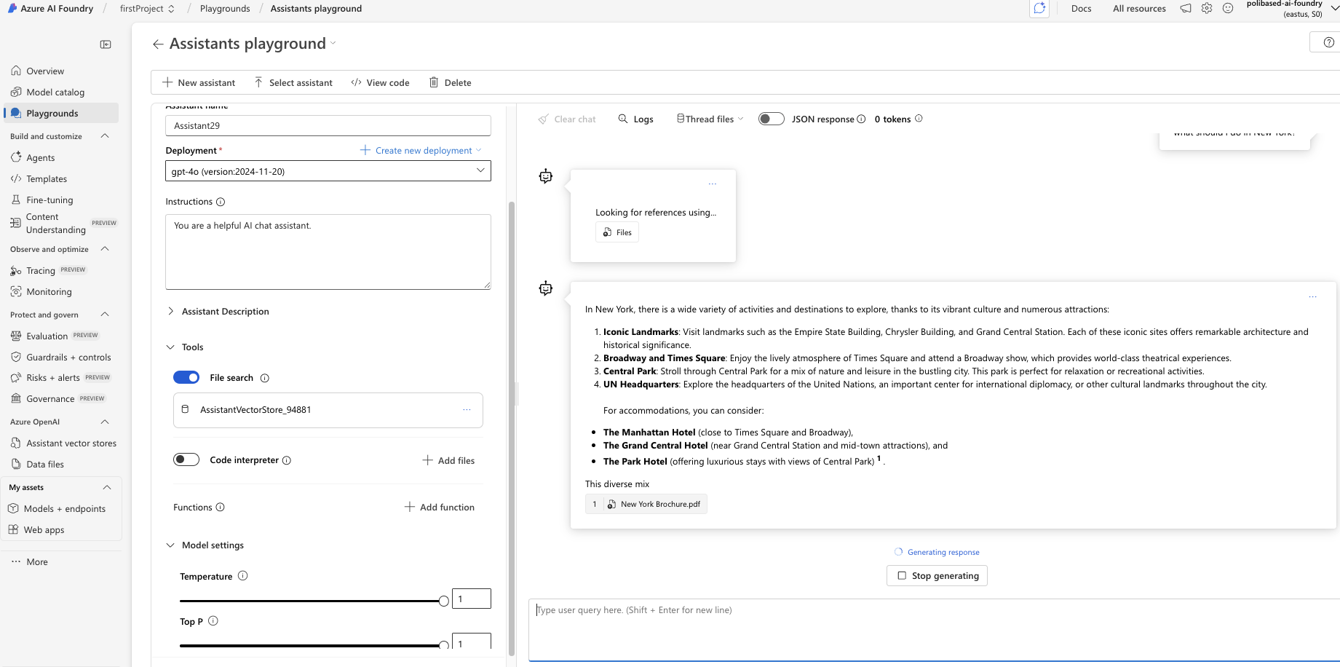
Task: Open Agents in sidebar
Action: pyautogui.click(x=41, y=157)
